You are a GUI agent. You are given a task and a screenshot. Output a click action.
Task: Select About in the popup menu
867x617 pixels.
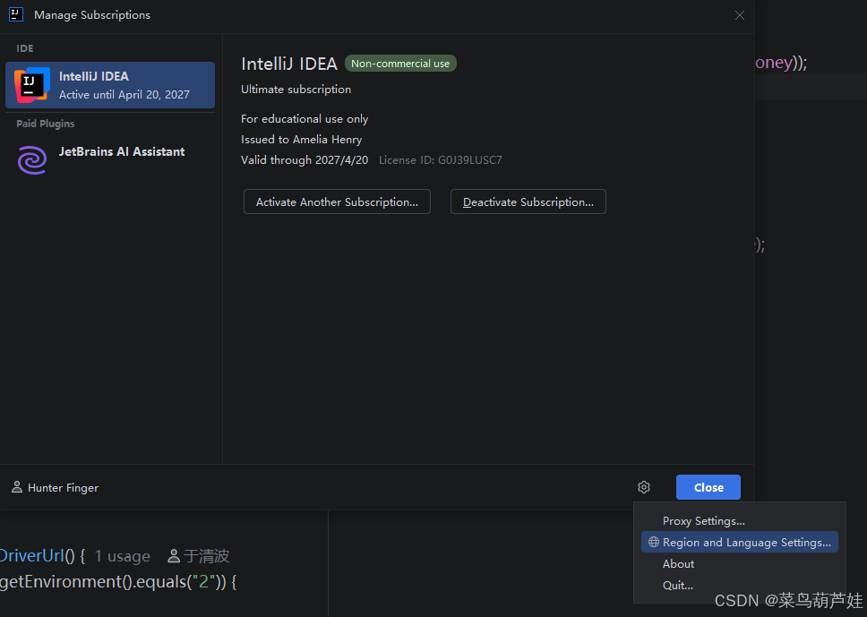point(740,564)
